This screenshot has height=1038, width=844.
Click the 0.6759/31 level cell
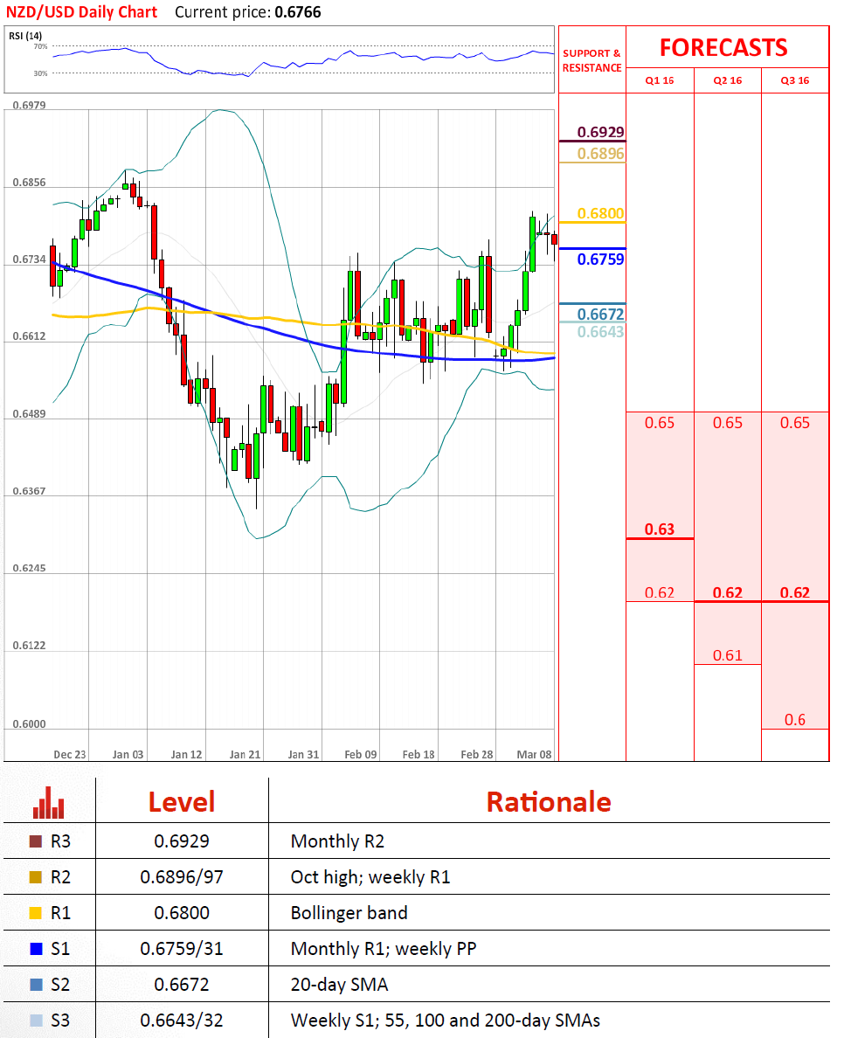[182, 948]
